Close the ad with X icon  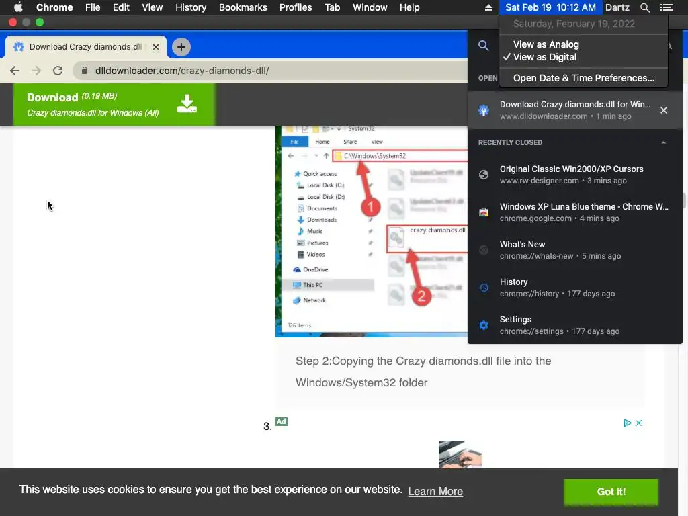pyautogui.click(x=639, y=423)
